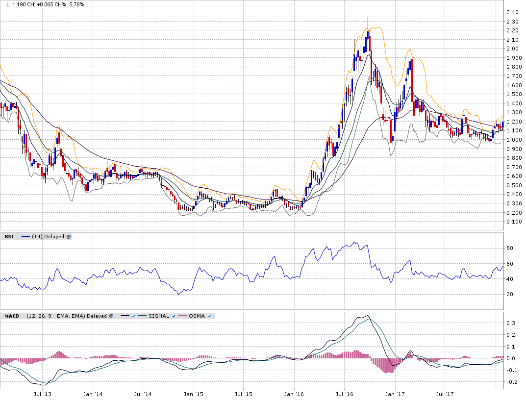Select the RSI indicator title label
This screenshot has height=401, width=526.
coord(9,237)
